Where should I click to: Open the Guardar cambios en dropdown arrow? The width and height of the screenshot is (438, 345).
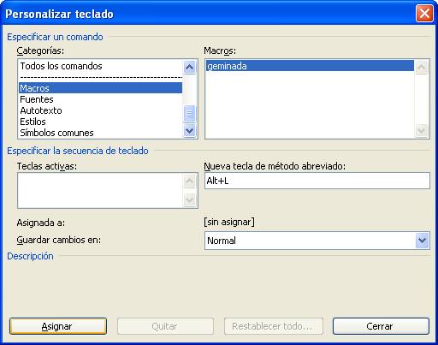[x=422, y=241]
